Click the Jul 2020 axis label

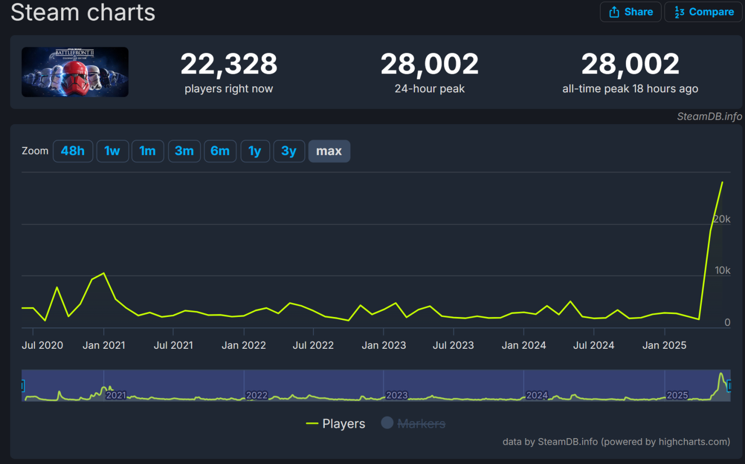pyautogui.click(x=42, y=345)
